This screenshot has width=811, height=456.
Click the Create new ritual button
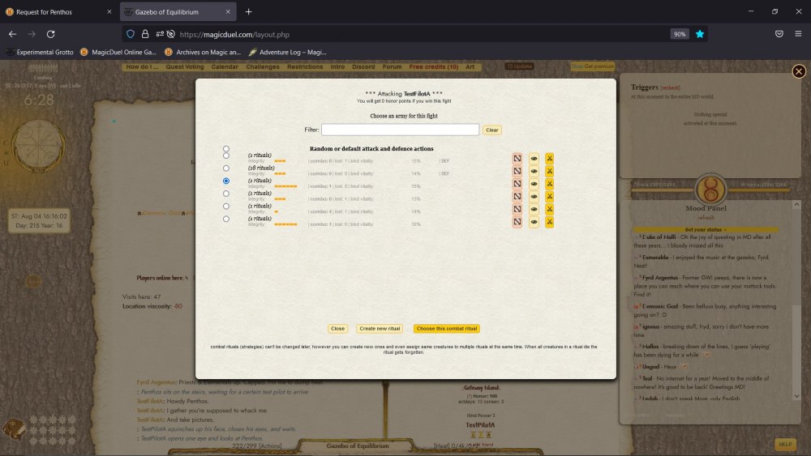point(380,329)
